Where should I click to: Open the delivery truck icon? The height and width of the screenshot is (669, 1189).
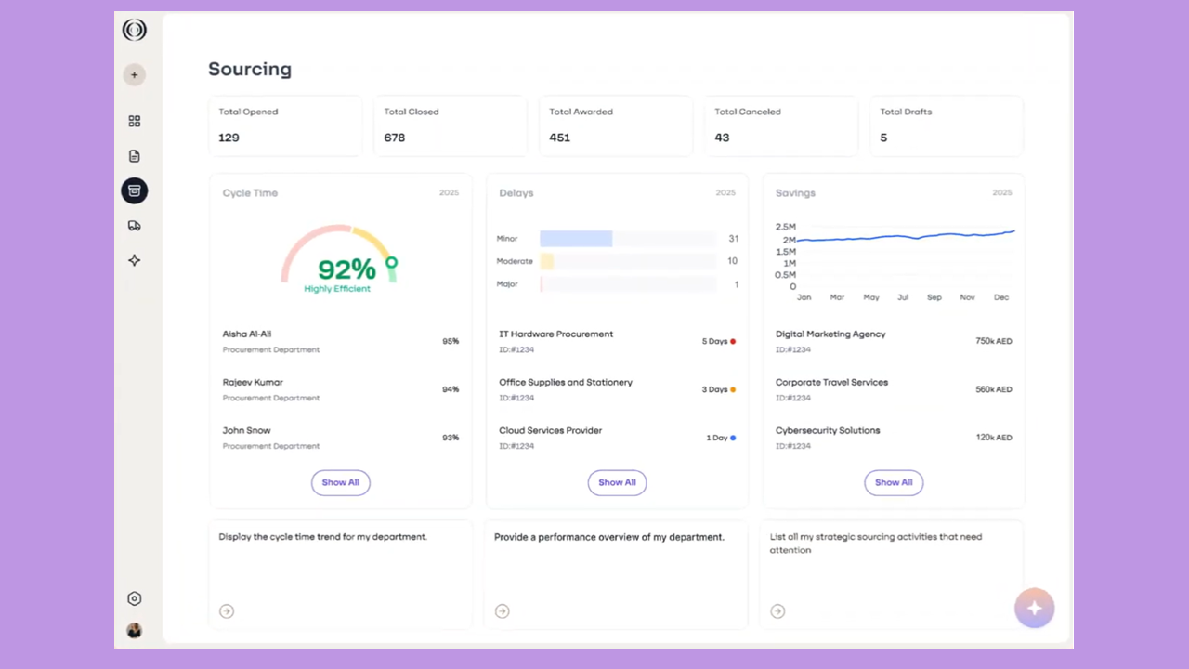pyautogui.click(x=135, y=226)
